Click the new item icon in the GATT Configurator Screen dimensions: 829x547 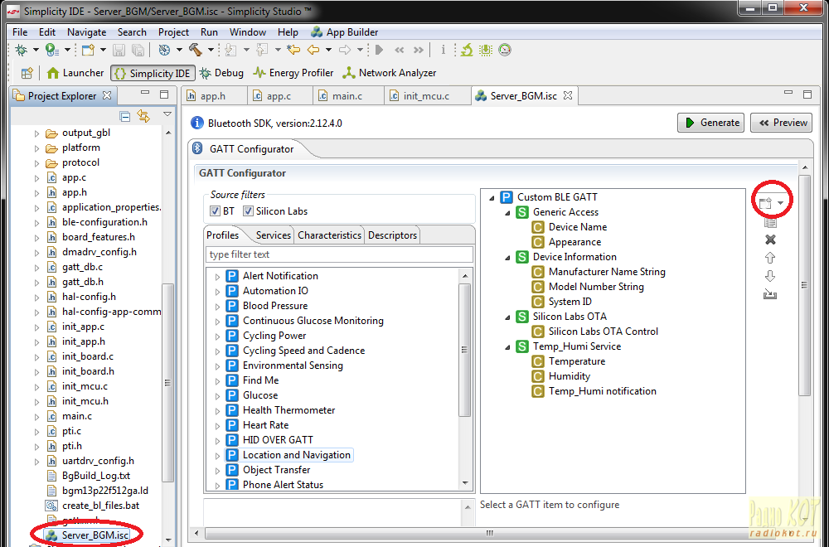(x=765, y=204)
